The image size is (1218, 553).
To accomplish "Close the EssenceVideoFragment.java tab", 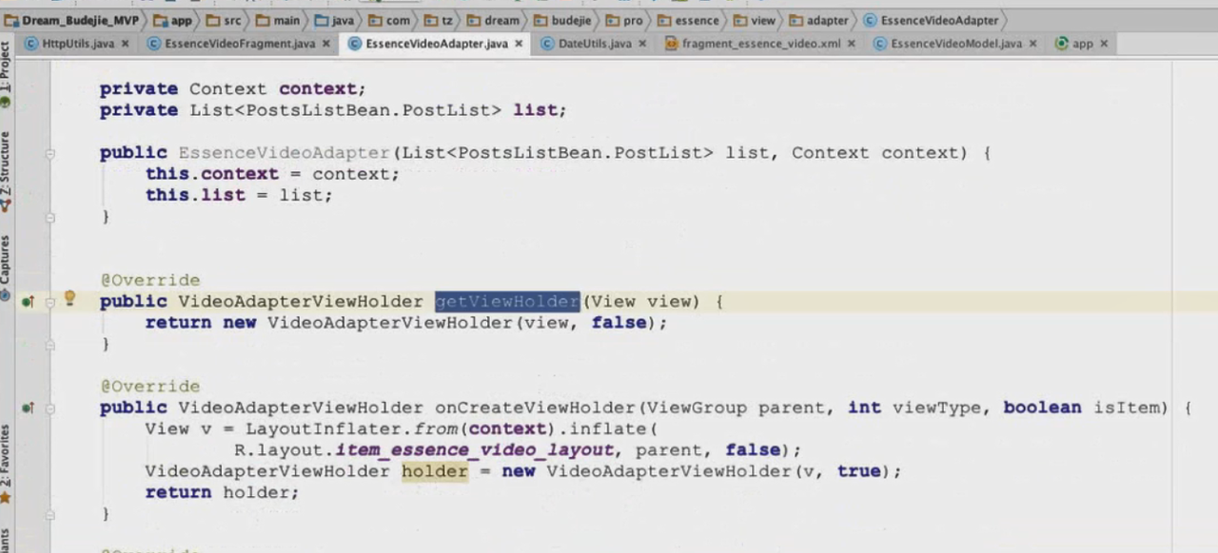I will pos(326,44).
